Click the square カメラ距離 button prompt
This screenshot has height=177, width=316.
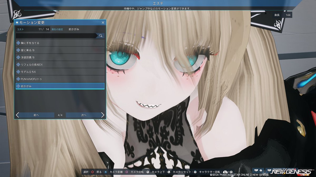(x=127, y=172)
